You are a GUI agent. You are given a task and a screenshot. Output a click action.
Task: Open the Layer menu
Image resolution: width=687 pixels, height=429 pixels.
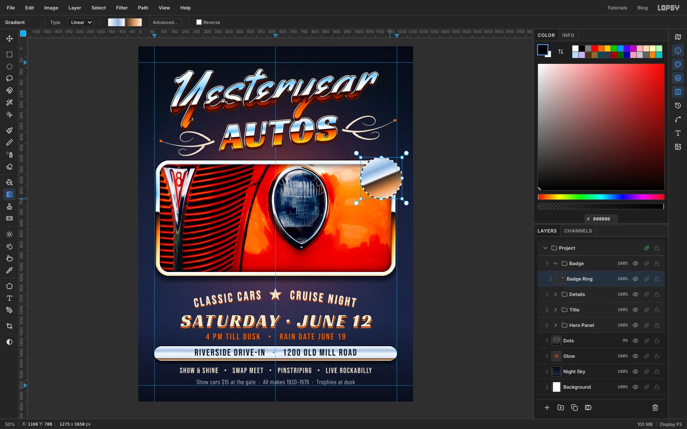(x=75, y=8)
